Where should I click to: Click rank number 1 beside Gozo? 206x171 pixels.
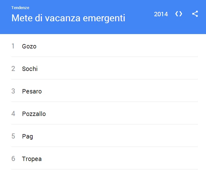pyautogui.click(x=13, y=46)
